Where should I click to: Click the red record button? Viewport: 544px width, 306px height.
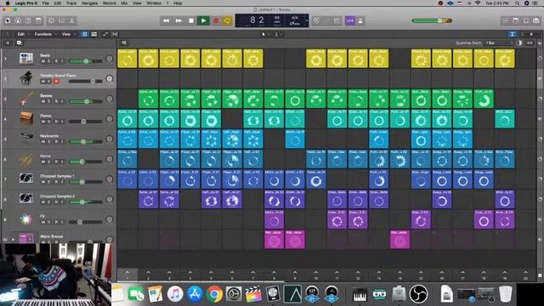(x=216, y=20)
